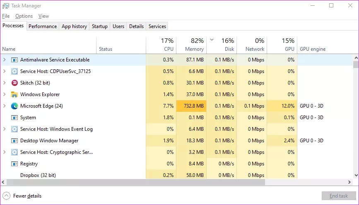Open the View menu
The height and width of the screenshot is (205, 359).
(x=43, y=16)
